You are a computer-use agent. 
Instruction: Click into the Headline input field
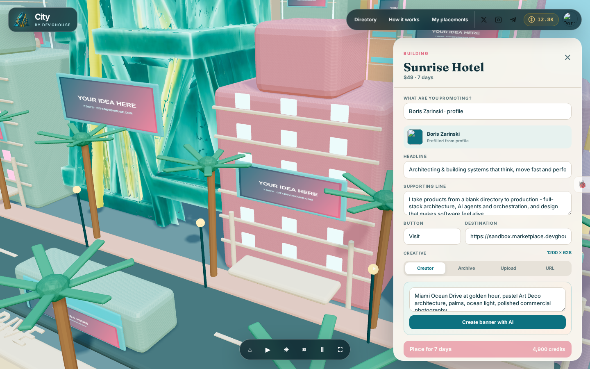tap(488, 170)
